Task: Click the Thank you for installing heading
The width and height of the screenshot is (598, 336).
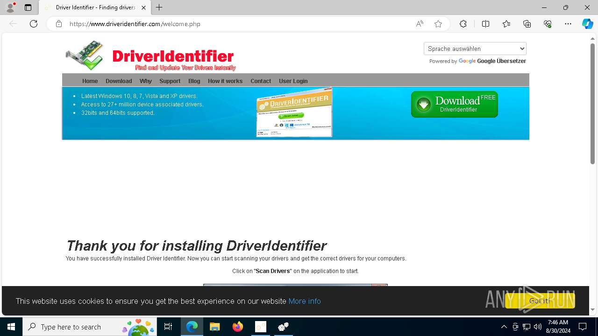Action: tap(196, 245)
